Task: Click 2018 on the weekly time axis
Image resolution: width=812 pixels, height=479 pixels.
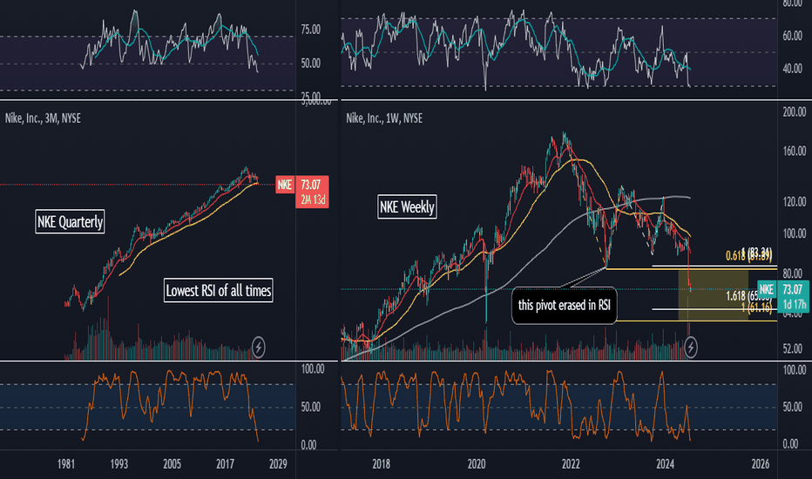Action: pyautogui.click(x=381, y=464)
